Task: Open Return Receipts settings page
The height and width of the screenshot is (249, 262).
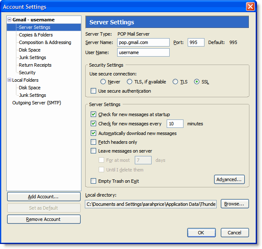Action: point(35,65)
